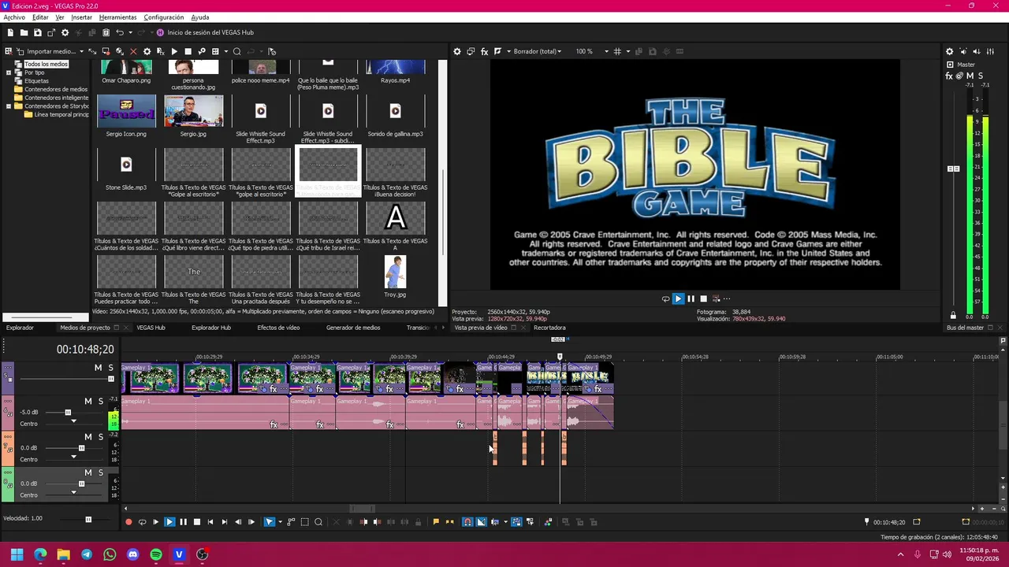Go to start of the project

click(x=210, y=522)
